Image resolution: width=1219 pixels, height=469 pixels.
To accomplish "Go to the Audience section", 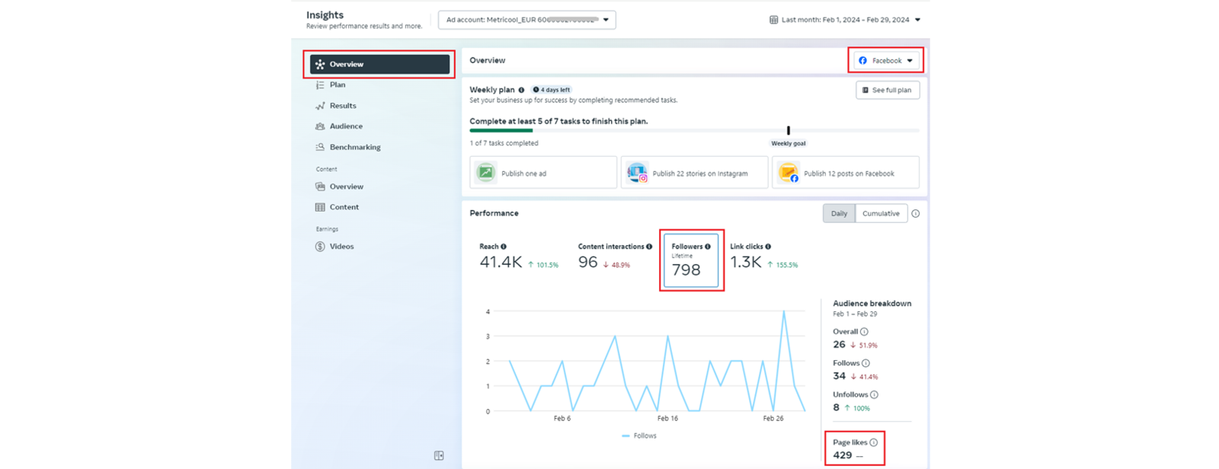I will pyautogui.click(x=346, y=126).
